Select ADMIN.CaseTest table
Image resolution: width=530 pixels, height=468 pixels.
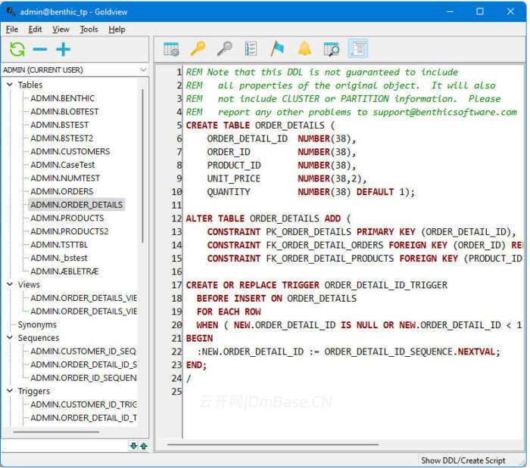(x=63, y=165)
